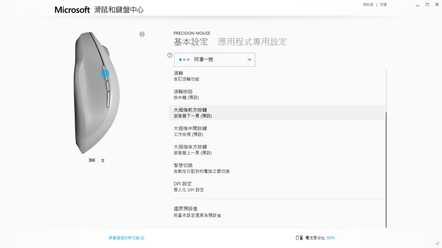The image size is (442, 248).
Task: Expand the 阿湯一號 device dropdown arrow
Action: (x=249, y=60)
